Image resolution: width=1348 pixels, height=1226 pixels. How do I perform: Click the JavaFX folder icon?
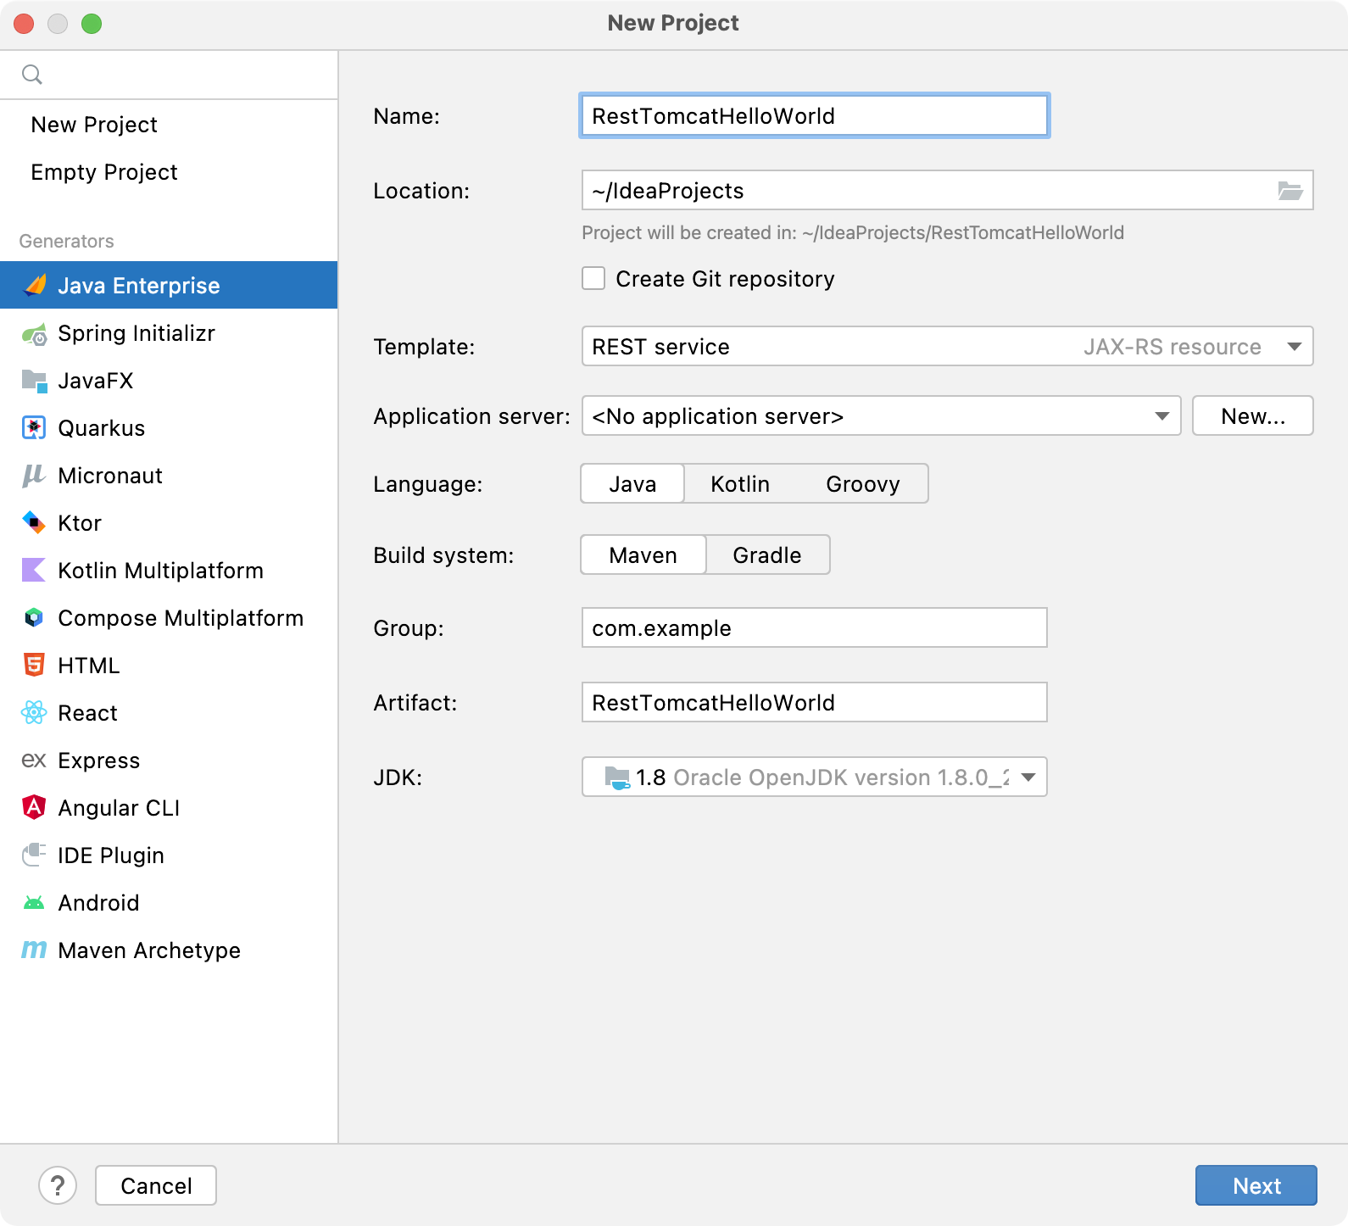point(35,382)
